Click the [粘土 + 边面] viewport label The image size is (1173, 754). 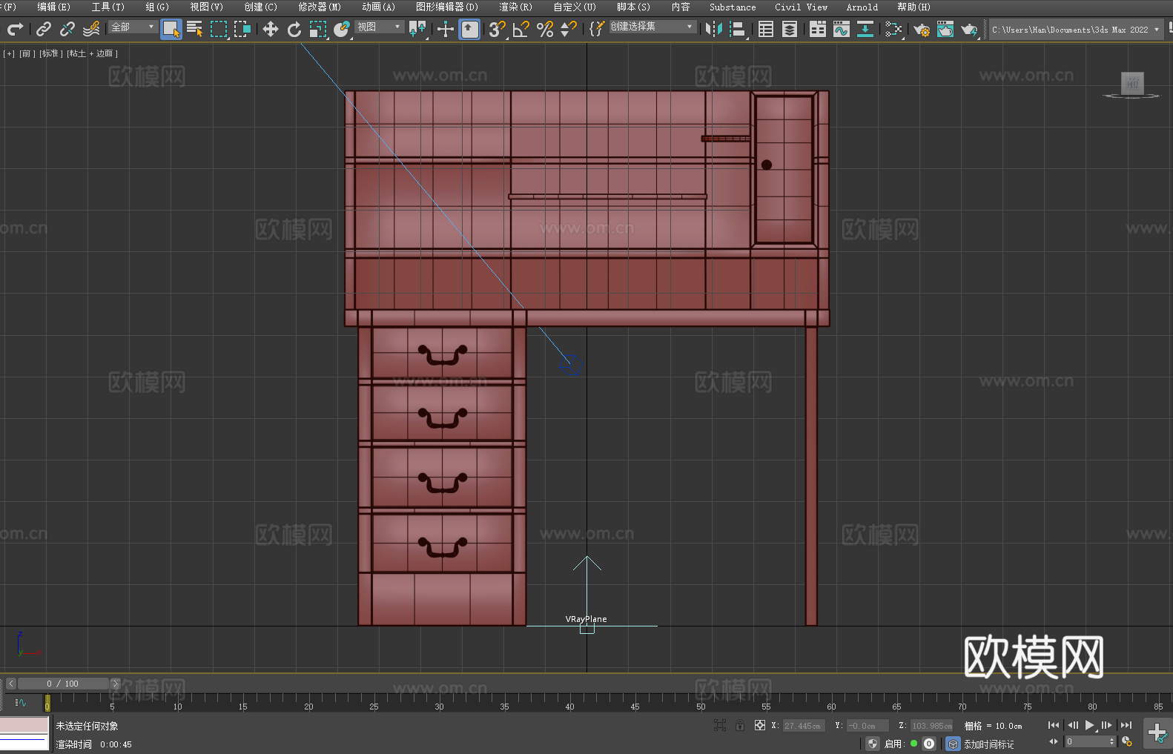click(92, 53)
